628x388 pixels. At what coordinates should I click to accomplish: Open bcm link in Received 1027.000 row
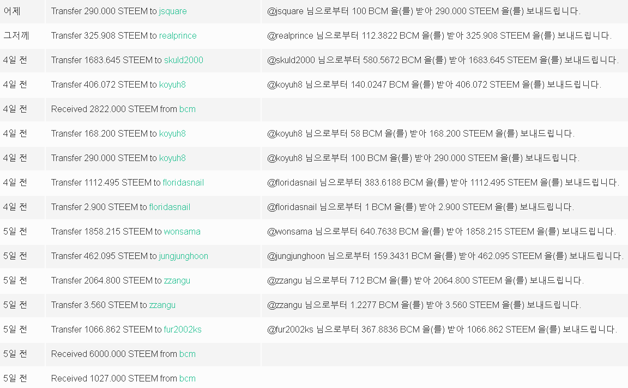point(188,378)
